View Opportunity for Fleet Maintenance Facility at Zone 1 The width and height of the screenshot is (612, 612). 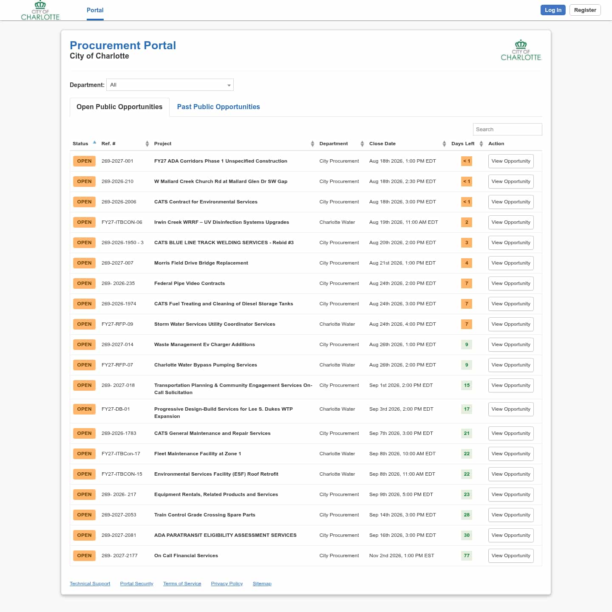[x=511, y=454]
